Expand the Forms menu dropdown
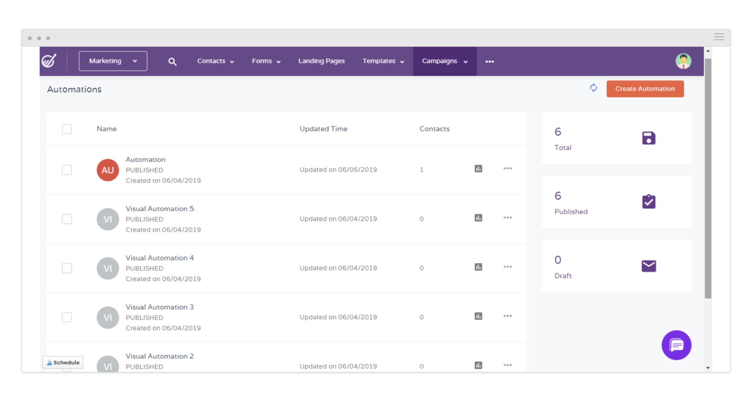Image resolution: width=751 pixels, height=411 pixels. pos(266,61)
